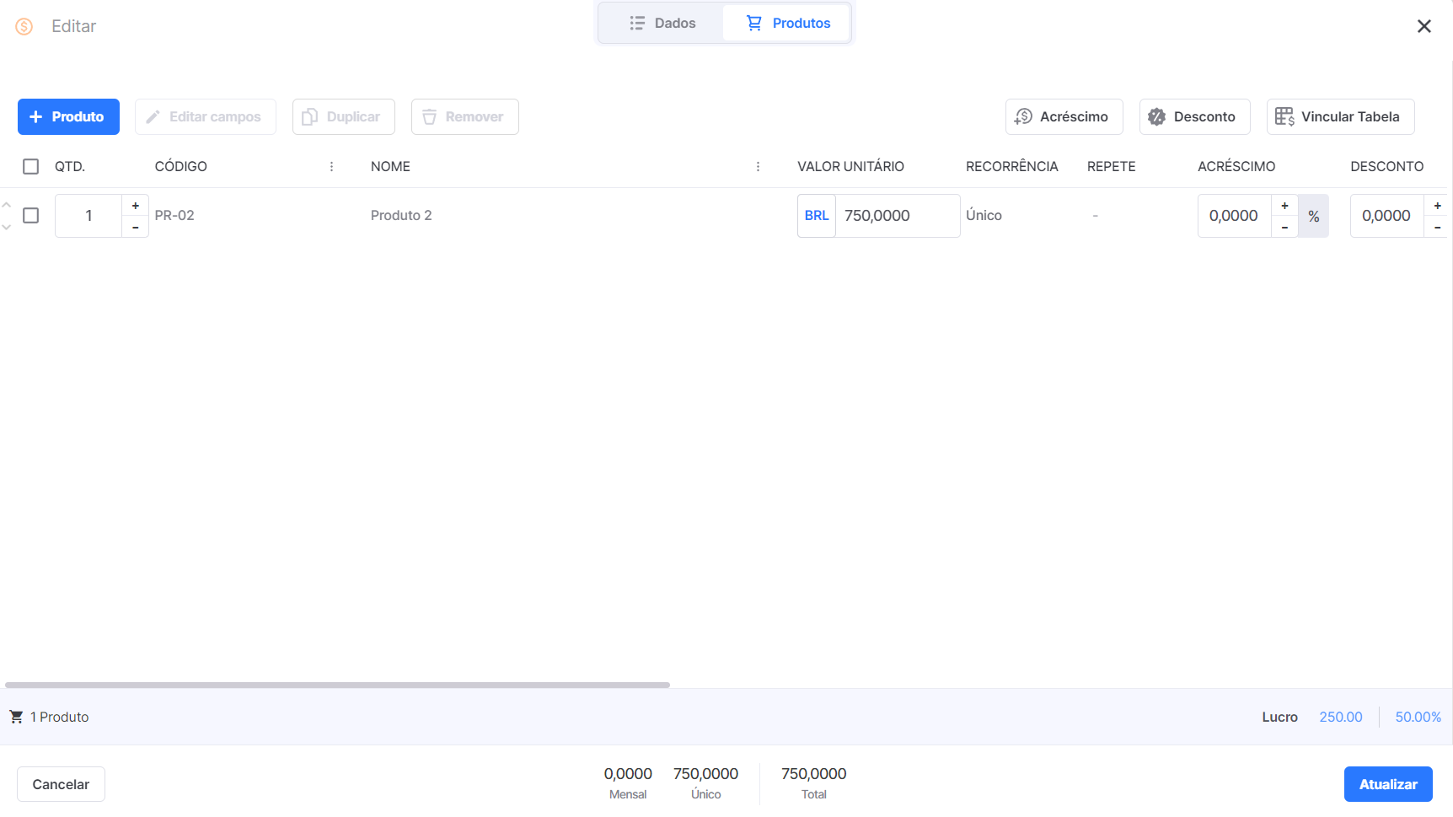Click the REPETE column header
The image size is (1453, 817).
[1111, 167]
